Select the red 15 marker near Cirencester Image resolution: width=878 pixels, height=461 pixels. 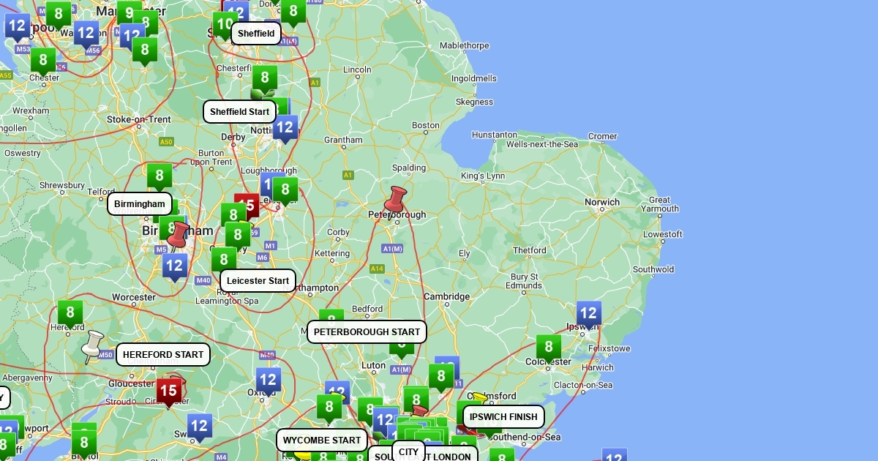(x=169, y=391)
